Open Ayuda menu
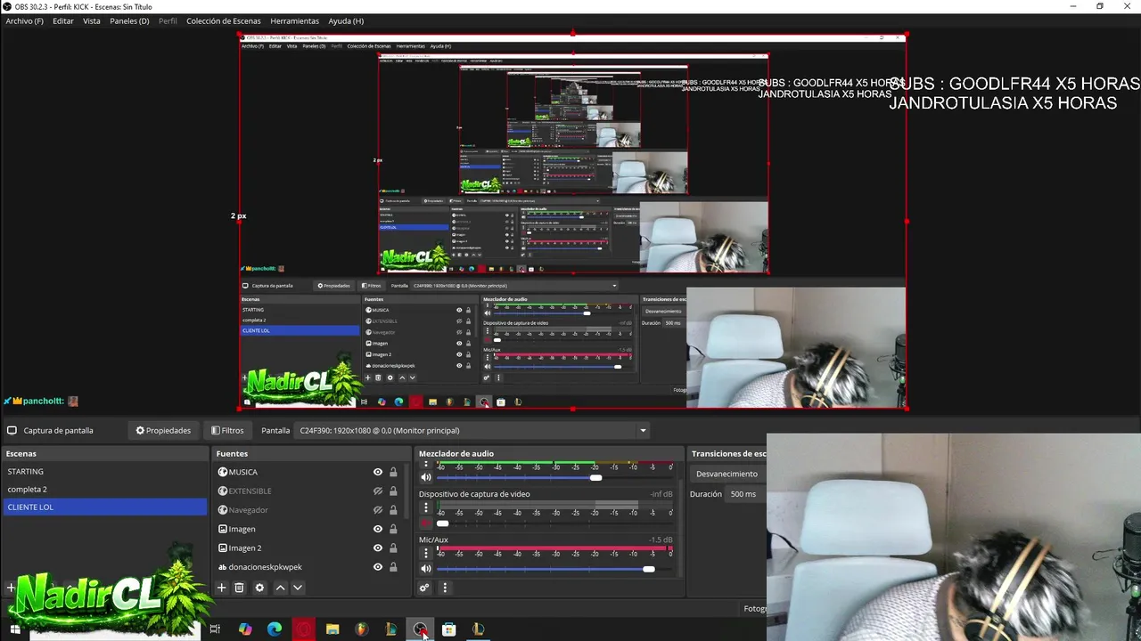Screen dimensions: 1141x641 point(346,21)
